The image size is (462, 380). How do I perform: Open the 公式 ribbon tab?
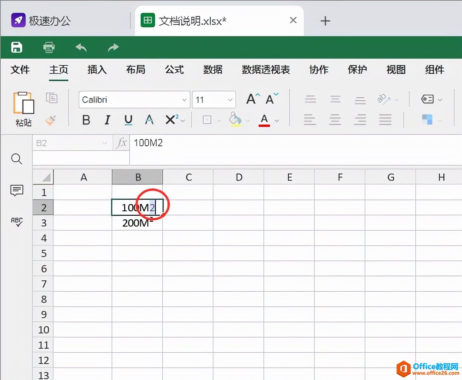tap(174, 69)
